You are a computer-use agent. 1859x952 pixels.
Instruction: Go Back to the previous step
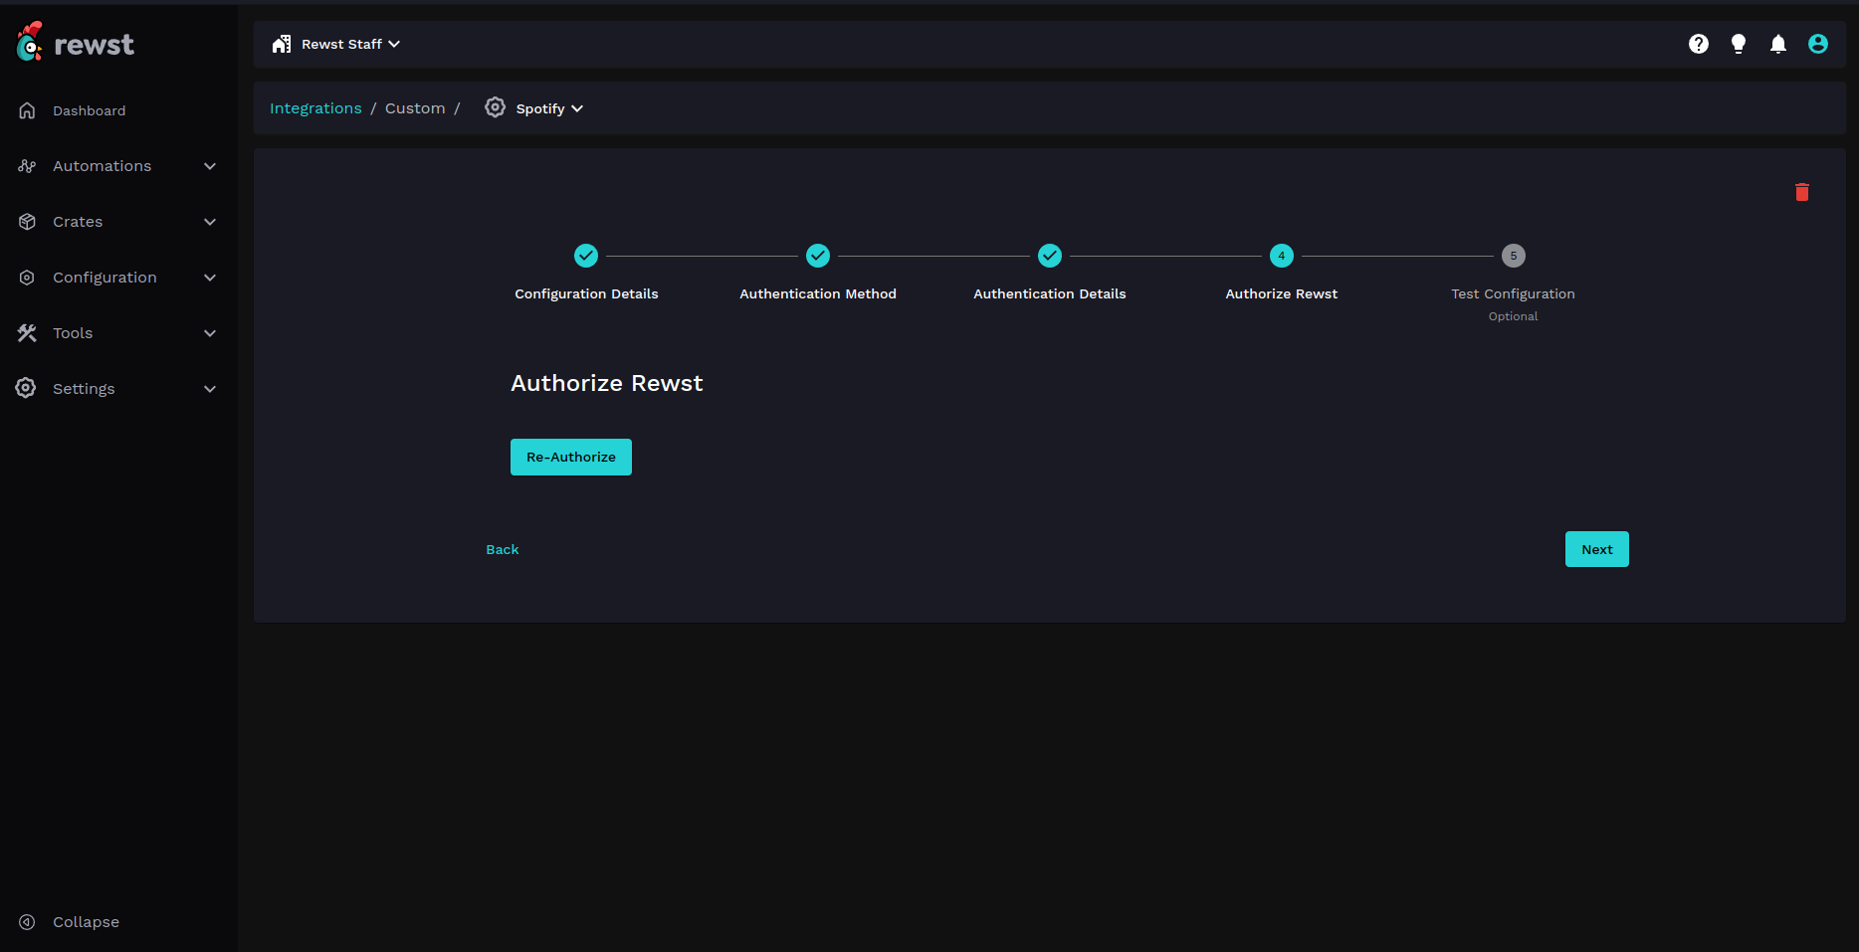coord(502,549)
